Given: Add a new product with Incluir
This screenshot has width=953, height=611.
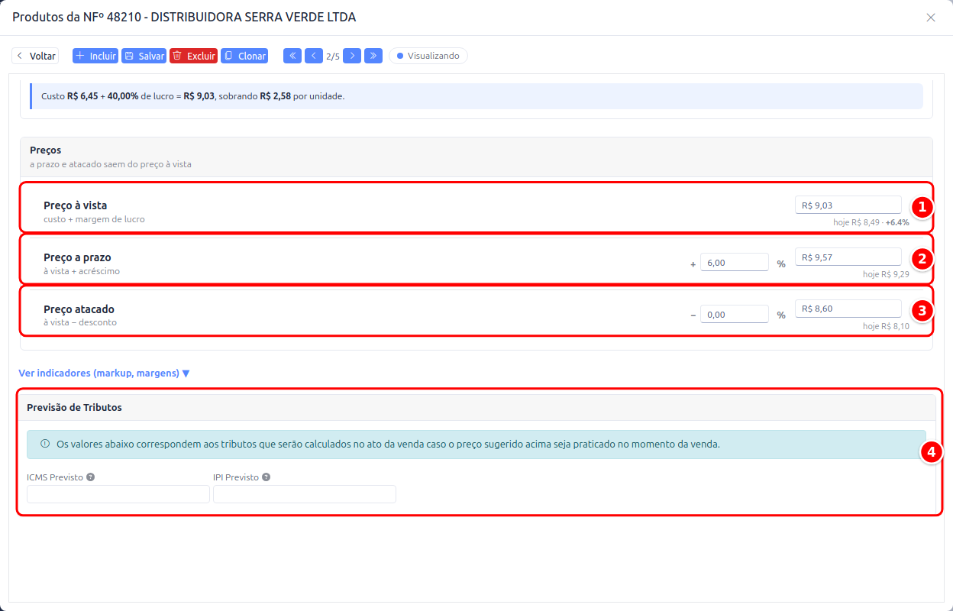Looking at the screenshot, I should pyautogui.click(x=95, y=56).
